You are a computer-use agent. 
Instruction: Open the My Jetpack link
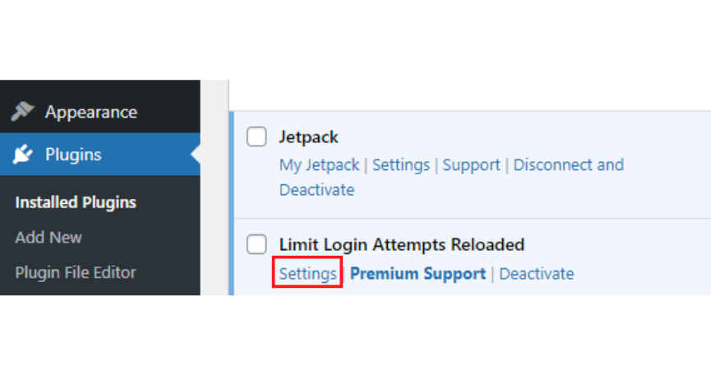[x=319, y=165]
